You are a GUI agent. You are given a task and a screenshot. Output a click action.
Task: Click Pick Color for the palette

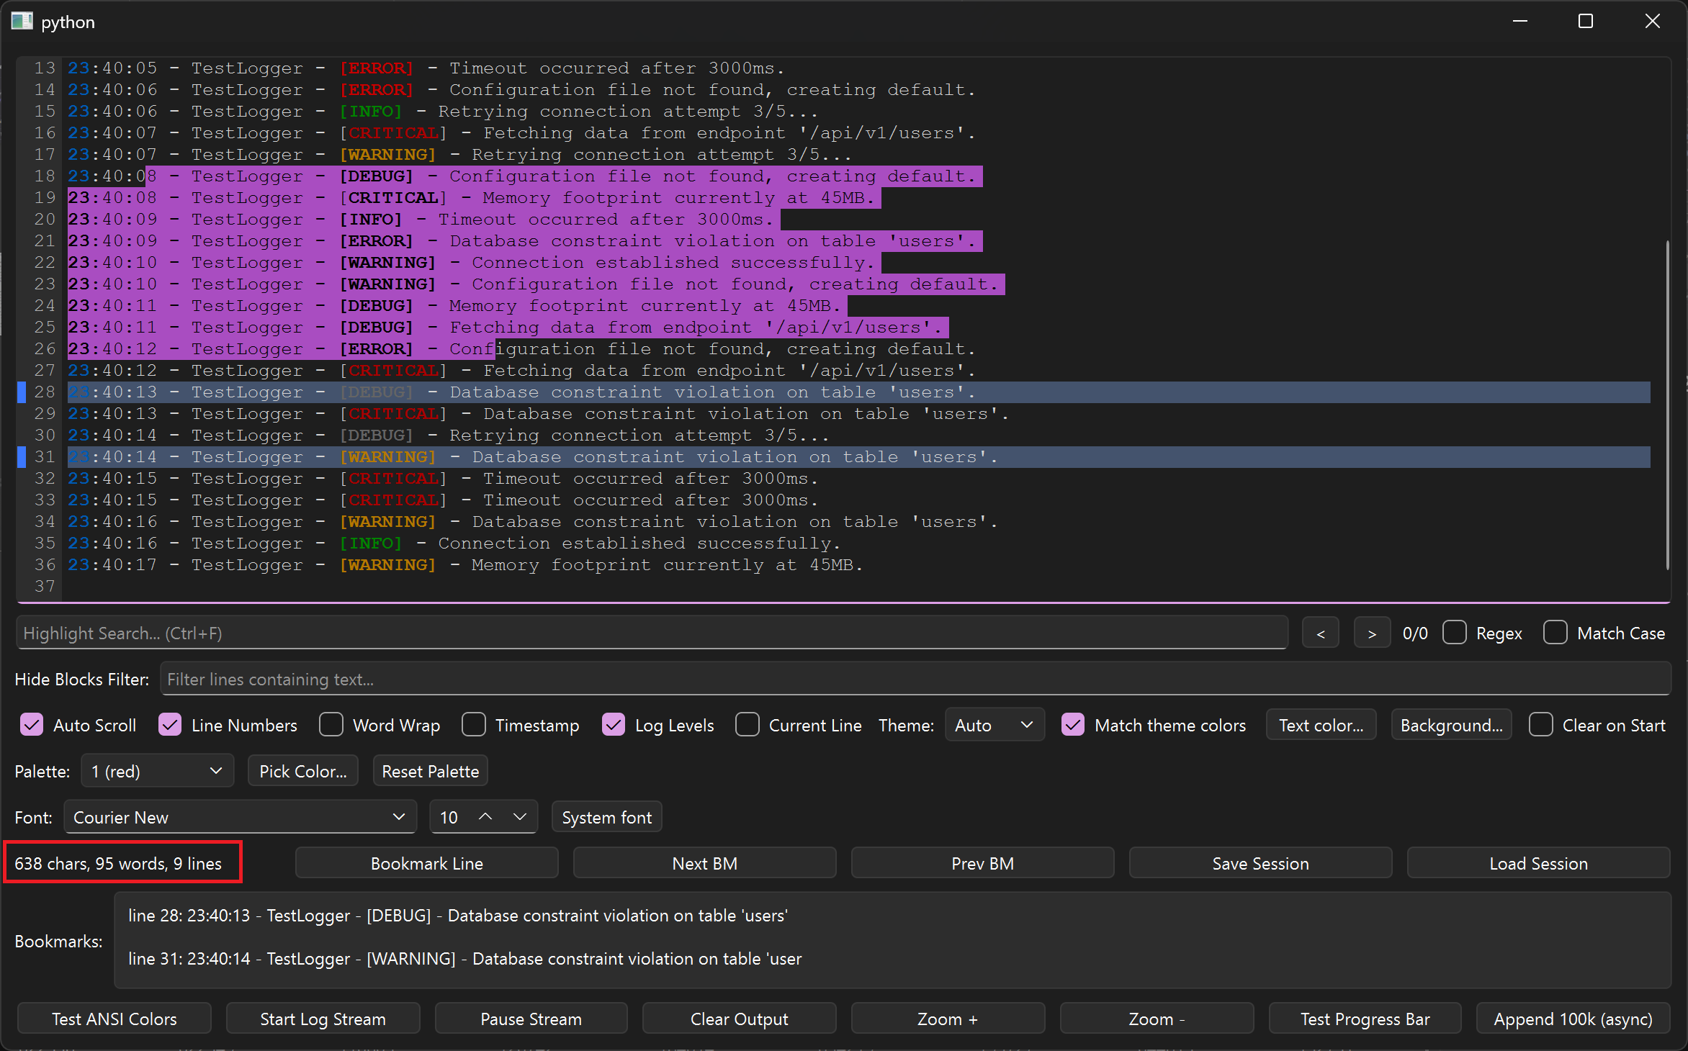(302, 771)
